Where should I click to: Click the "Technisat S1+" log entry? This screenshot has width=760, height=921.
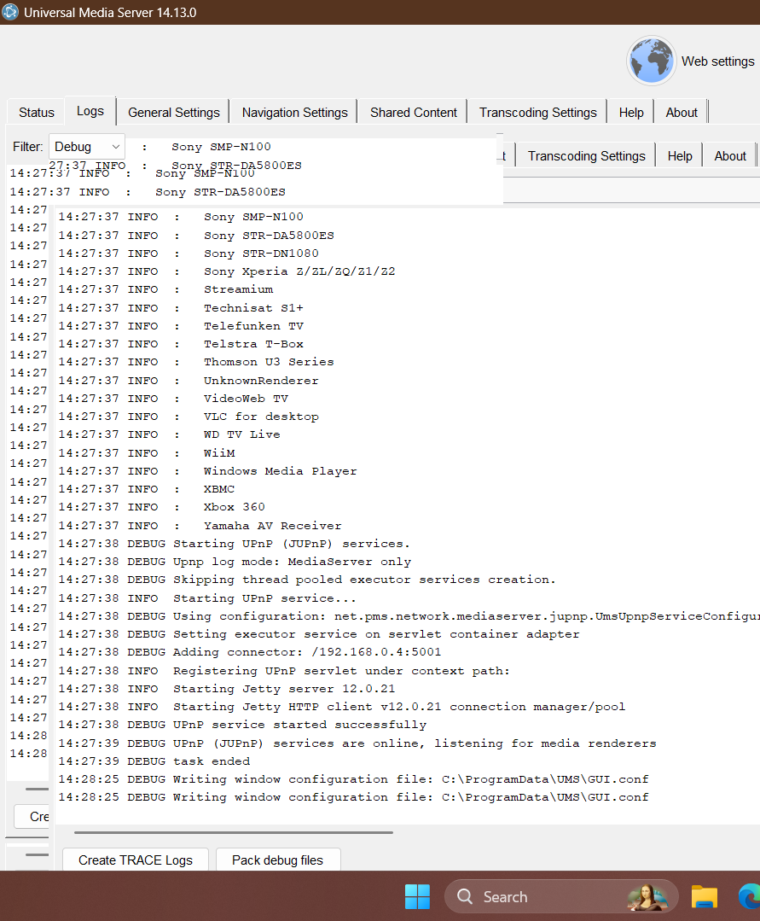pyautogui.click(x=181, y=308)
